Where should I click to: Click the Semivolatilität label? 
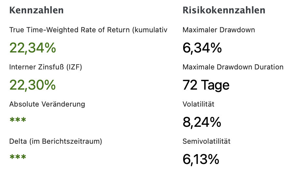tap(207, 141)
